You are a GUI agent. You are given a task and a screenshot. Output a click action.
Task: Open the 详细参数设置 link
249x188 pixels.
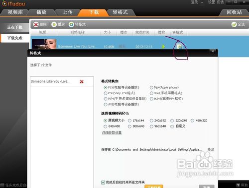click(112, 132)
